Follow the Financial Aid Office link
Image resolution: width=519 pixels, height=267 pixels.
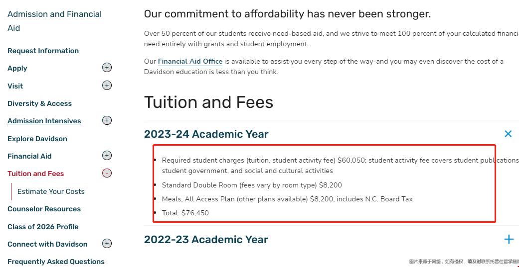[190, 62]
